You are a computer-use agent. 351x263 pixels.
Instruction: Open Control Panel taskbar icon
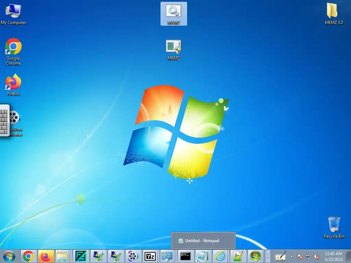[167, 256]
